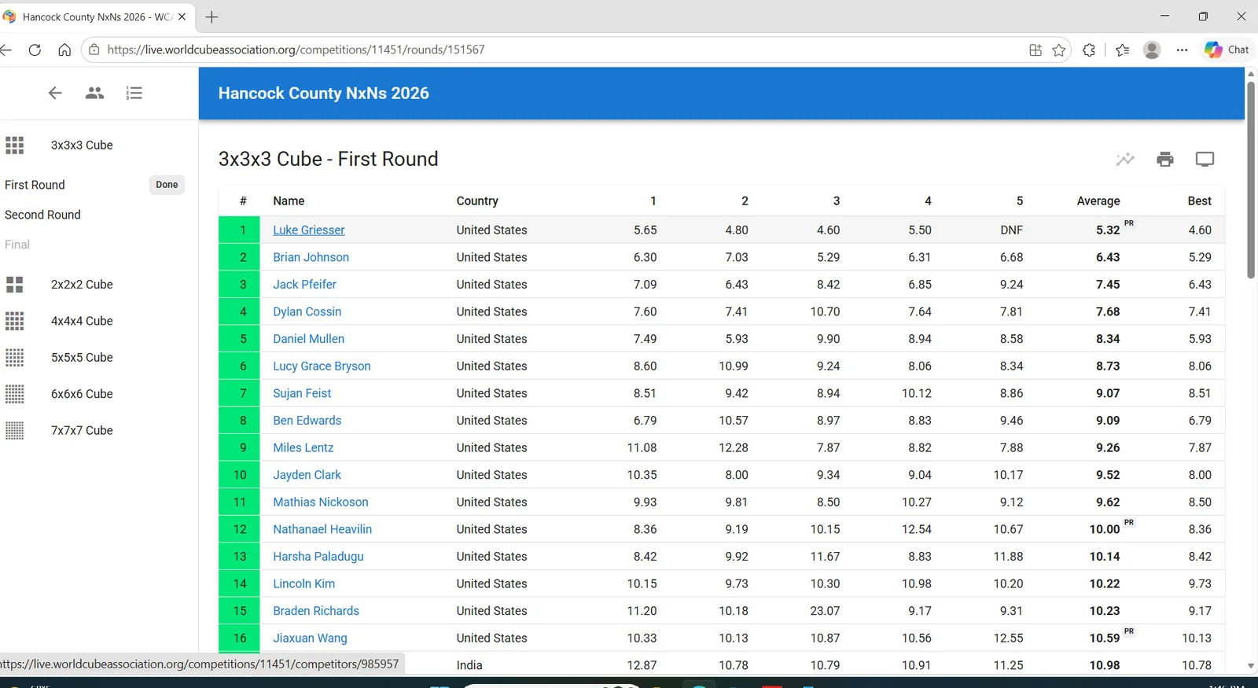Click the 4x4x4 Cube event icon
The width and height of the screenshot is (1258, 688).
[15, 321]
